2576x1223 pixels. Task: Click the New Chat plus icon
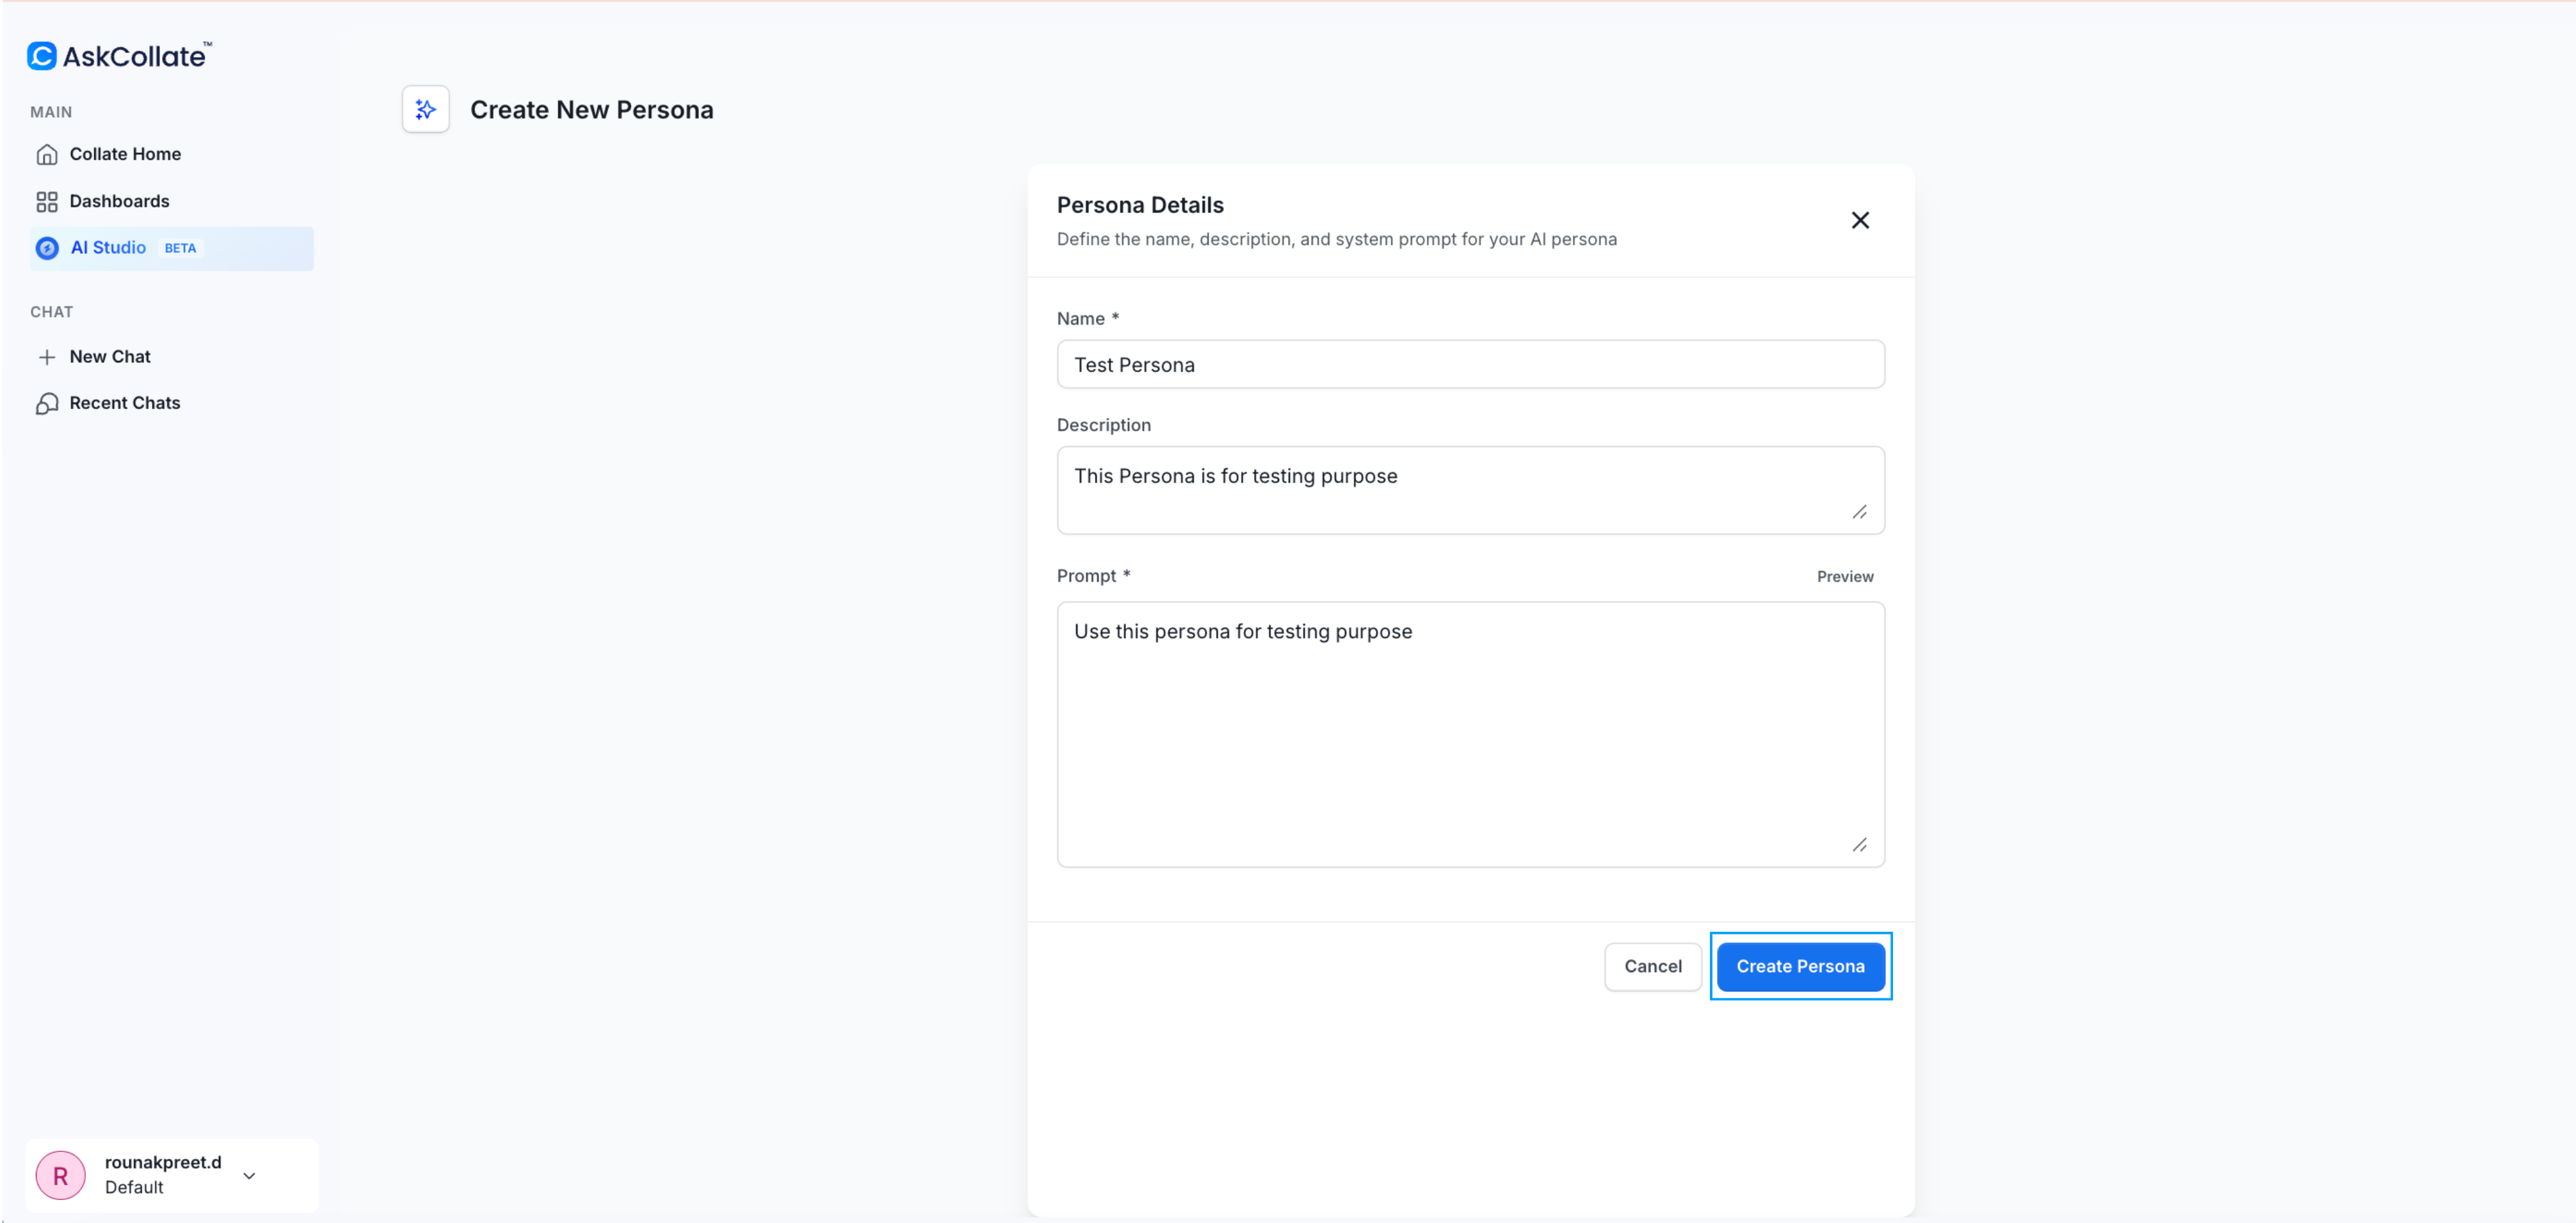[x=47, y=357]
